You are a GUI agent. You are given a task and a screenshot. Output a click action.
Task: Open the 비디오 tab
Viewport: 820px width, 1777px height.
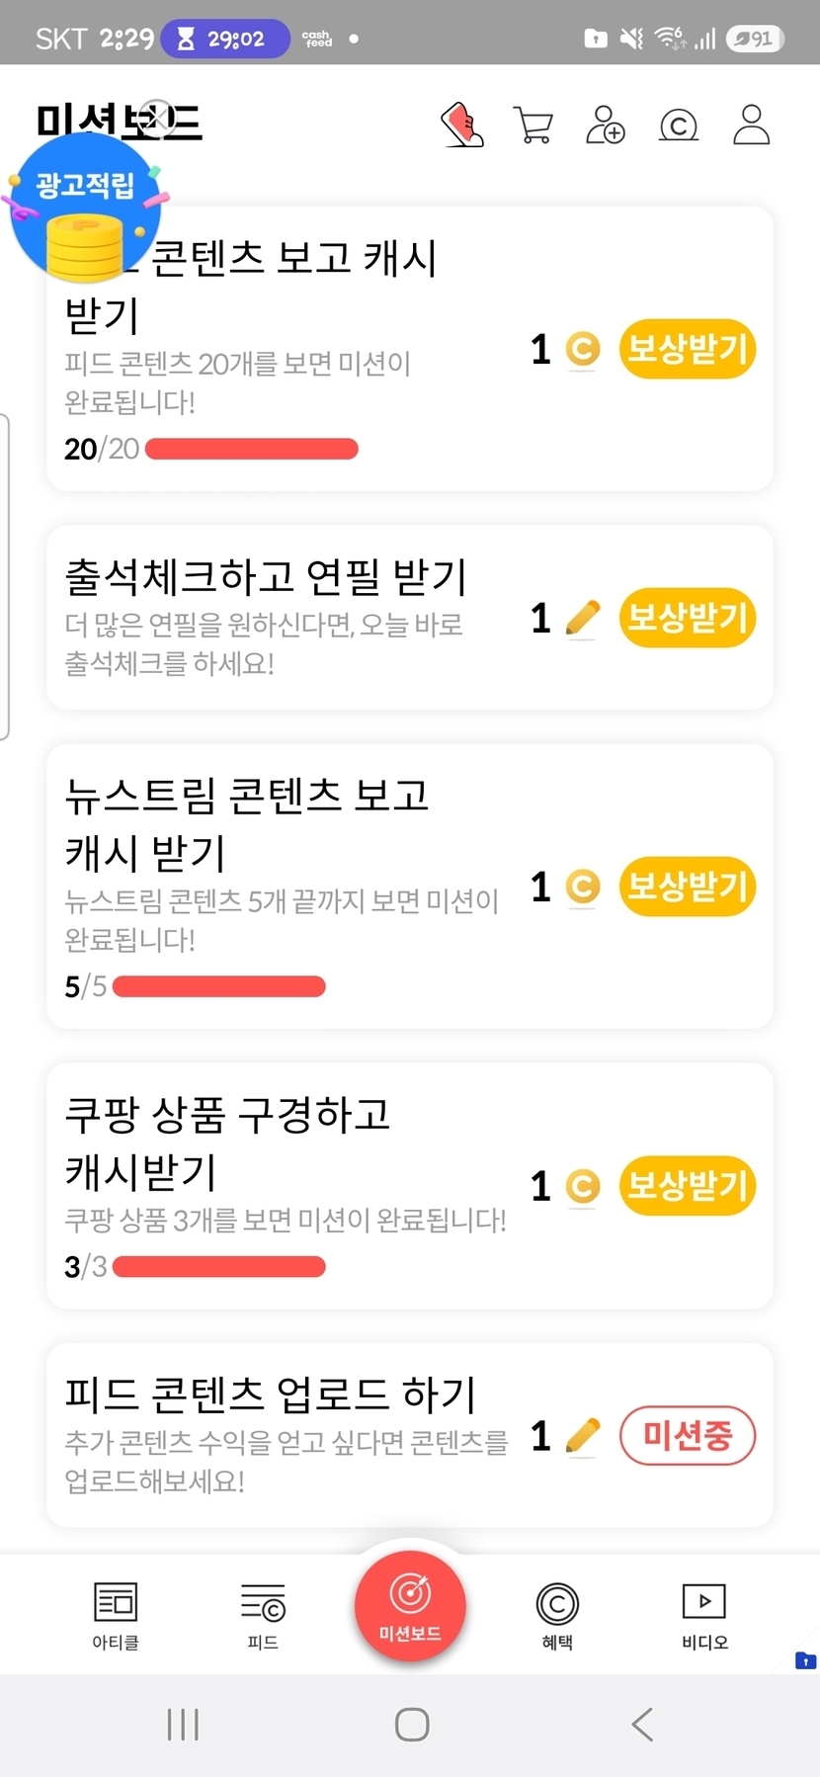(x=704, y=1613)
